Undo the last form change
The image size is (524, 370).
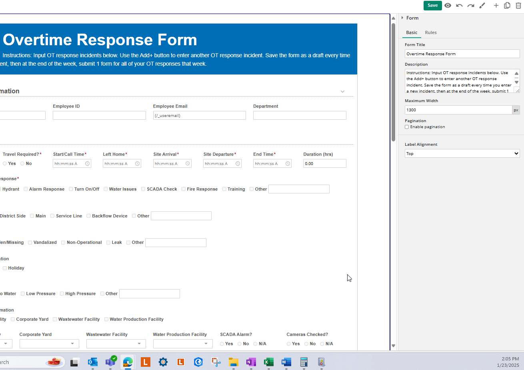pos(459,6)
